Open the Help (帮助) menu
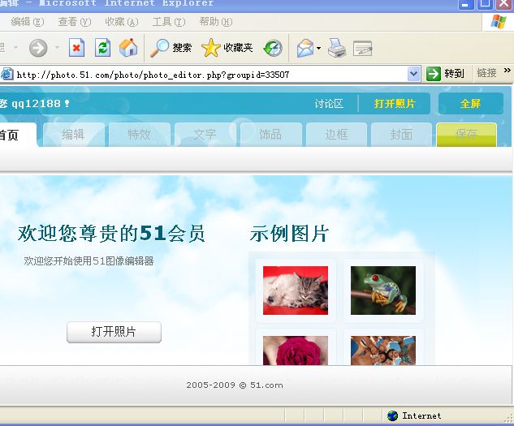This screenshot has height=426, width=514. pos(216,22)
